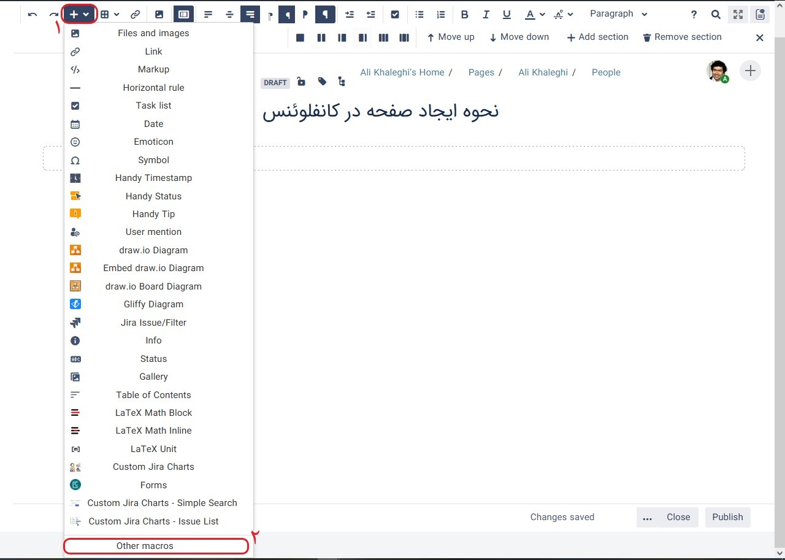Open the page templates panel icon
The image size is (785, 560).
760,14
